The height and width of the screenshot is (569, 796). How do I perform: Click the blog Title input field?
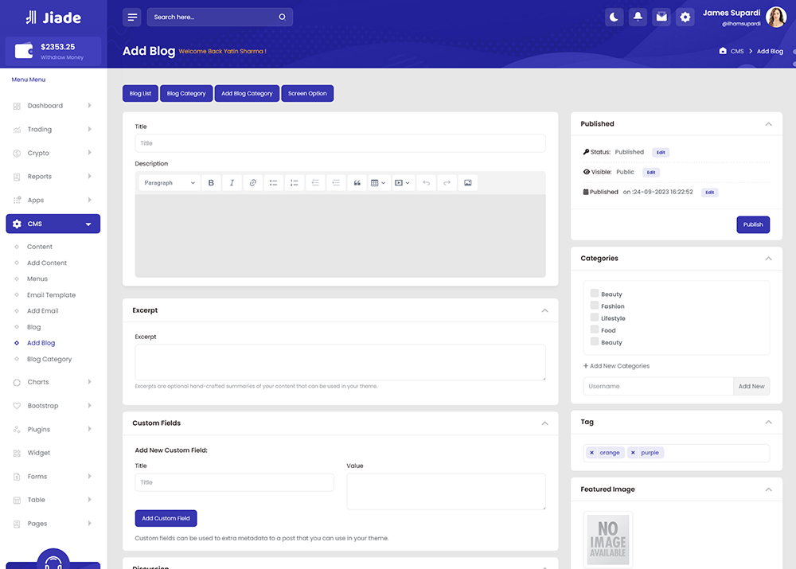(340, 143)
